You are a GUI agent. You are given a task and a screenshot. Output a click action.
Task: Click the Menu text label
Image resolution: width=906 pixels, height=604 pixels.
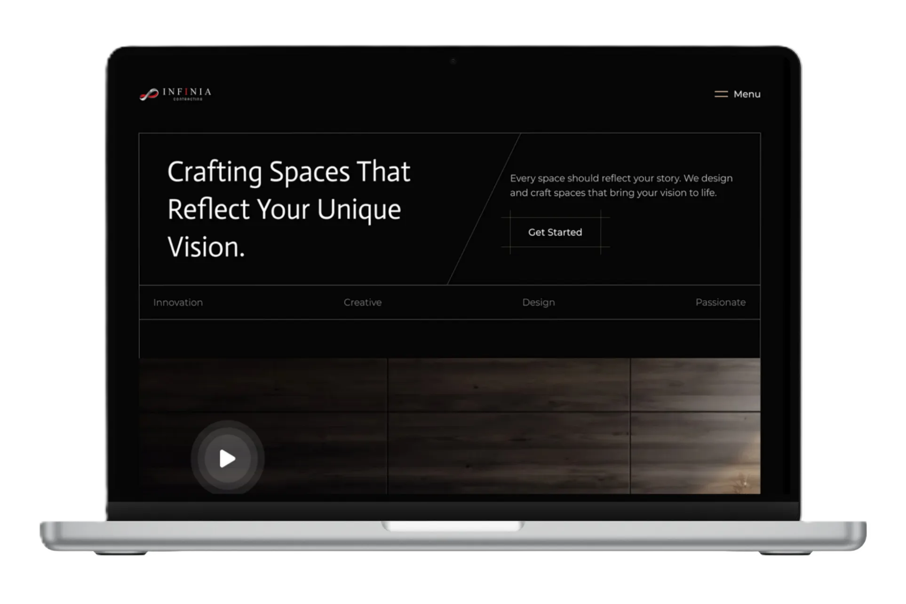point(747,94)
